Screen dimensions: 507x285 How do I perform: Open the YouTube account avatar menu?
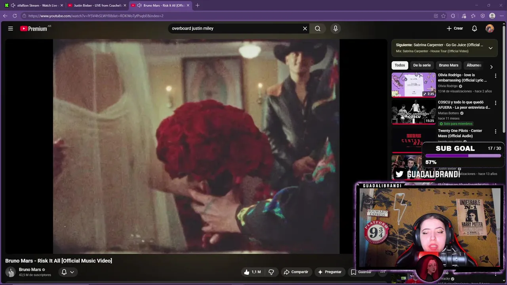(490, 28)
